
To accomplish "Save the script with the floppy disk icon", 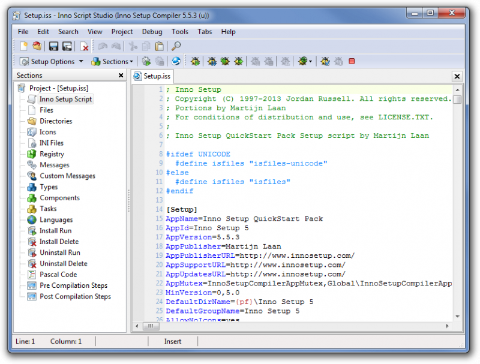I will click(53, 46).
